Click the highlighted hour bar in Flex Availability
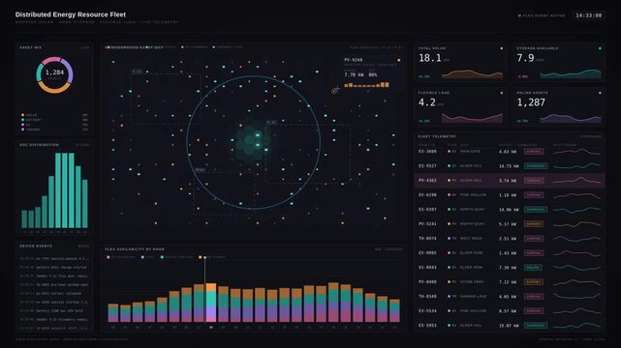The image size is (621, 348). [211, 303]
